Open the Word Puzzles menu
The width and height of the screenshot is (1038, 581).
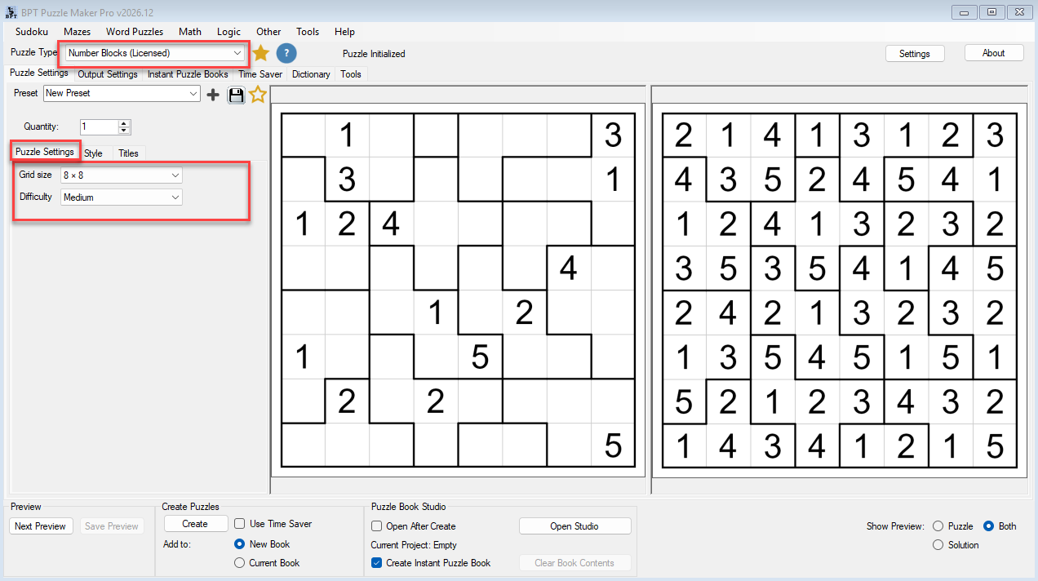click(x=135, y=32)
